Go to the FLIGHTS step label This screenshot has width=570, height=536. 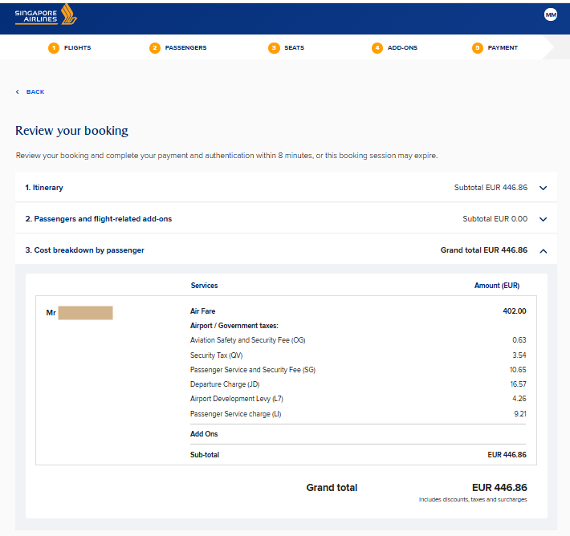click(x=77, y=47)
